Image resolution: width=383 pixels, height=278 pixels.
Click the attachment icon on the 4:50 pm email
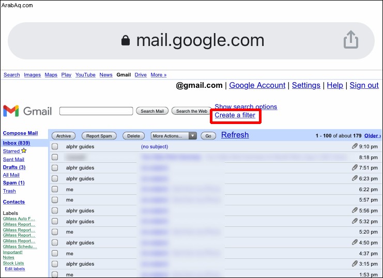355,242
